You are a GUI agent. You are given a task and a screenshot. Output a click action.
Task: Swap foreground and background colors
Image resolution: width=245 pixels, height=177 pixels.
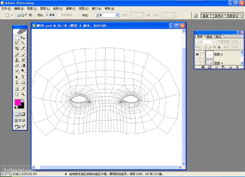[23, 100]
